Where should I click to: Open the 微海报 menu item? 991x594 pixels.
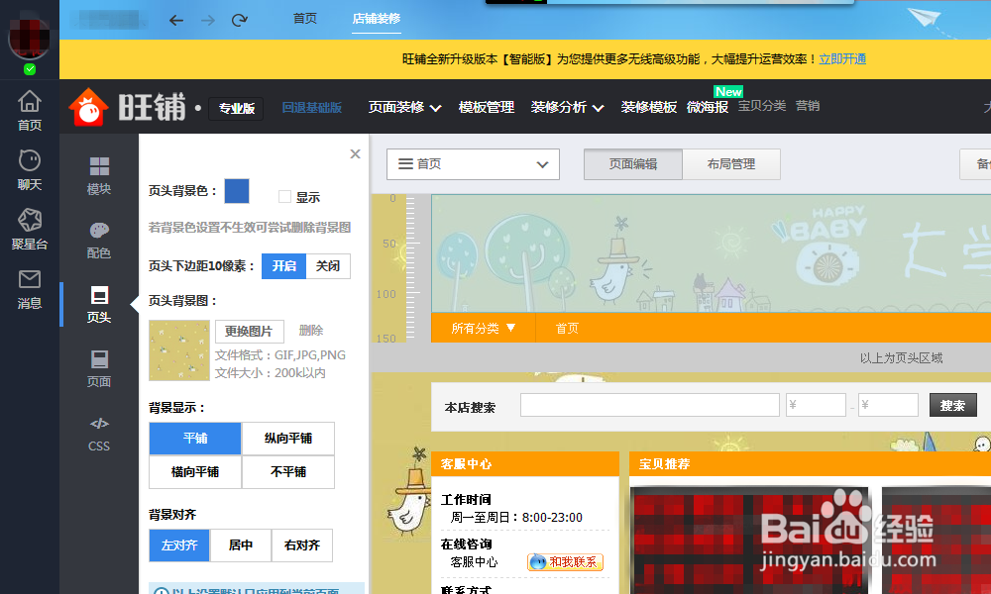click(708, 107)
